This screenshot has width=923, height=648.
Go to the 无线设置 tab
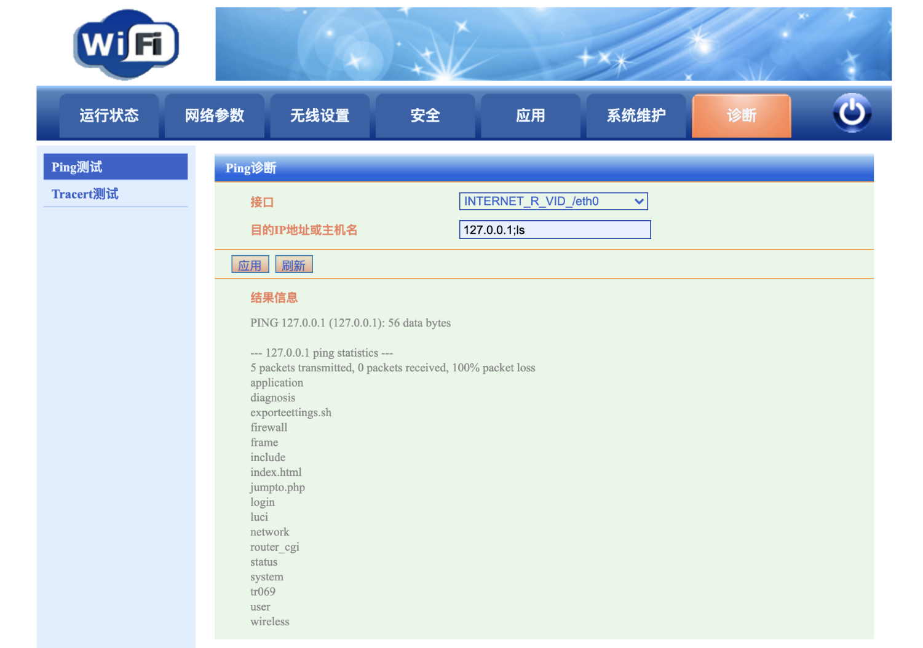pyautogui.click(x=320, y=116)
